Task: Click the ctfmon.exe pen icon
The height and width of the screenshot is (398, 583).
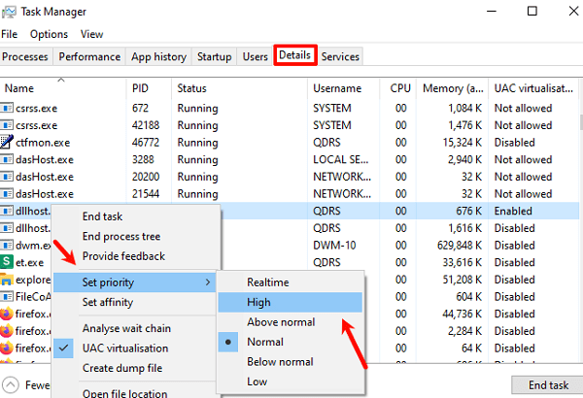Action: click(x=7, y=142)
